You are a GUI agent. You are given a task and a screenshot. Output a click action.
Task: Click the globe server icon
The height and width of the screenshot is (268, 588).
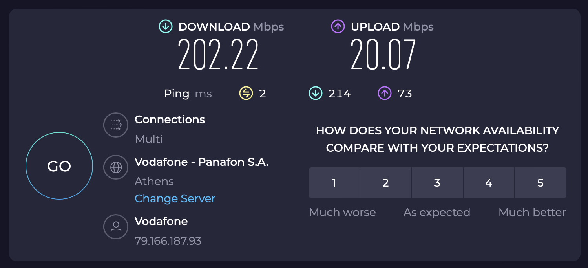coord(116,167)
